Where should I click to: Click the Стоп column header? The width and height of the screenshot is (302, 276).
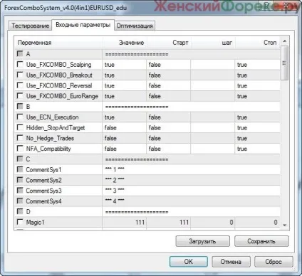click(258, 43)
